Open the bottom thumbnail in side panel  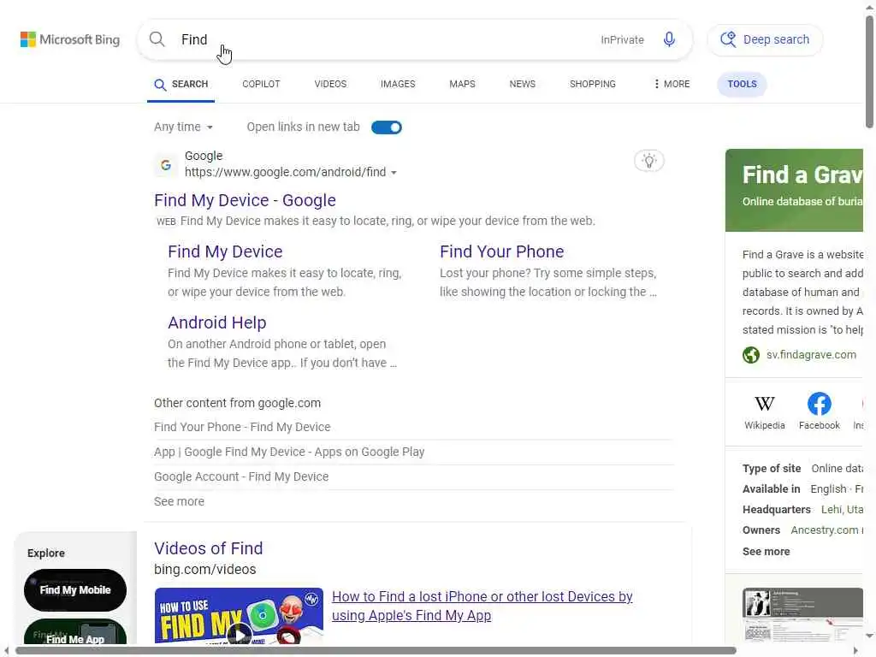(x=802, y=615)
